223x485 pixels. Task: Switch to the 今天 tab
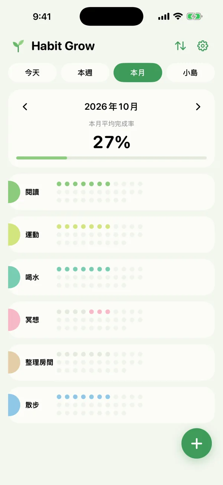tap(32, 73)
